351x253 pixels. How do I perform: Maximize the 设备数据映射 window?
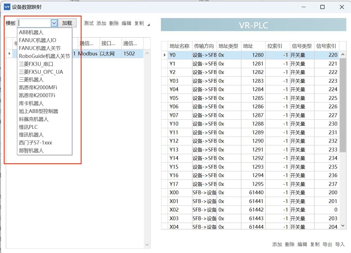point(322,7)
